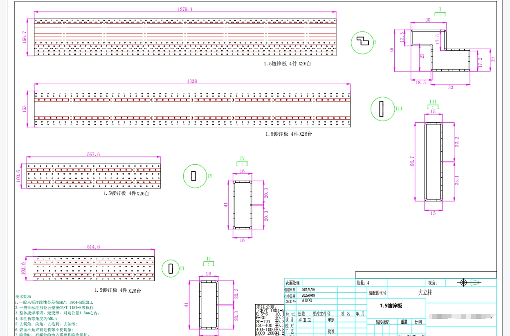Click the circled section marker labeled III
This screenshot has height=336, width=510.
click(382, 109)
